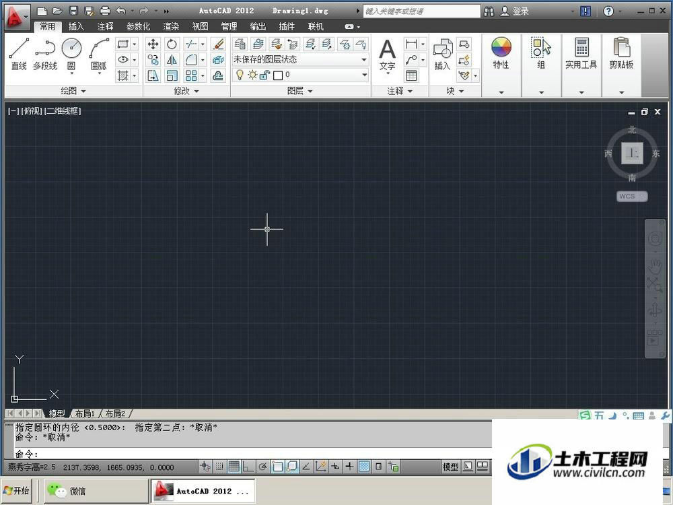Switch to the 参数化 ribbon tab
Screen dimensions: 673x505
coord(138,27)
